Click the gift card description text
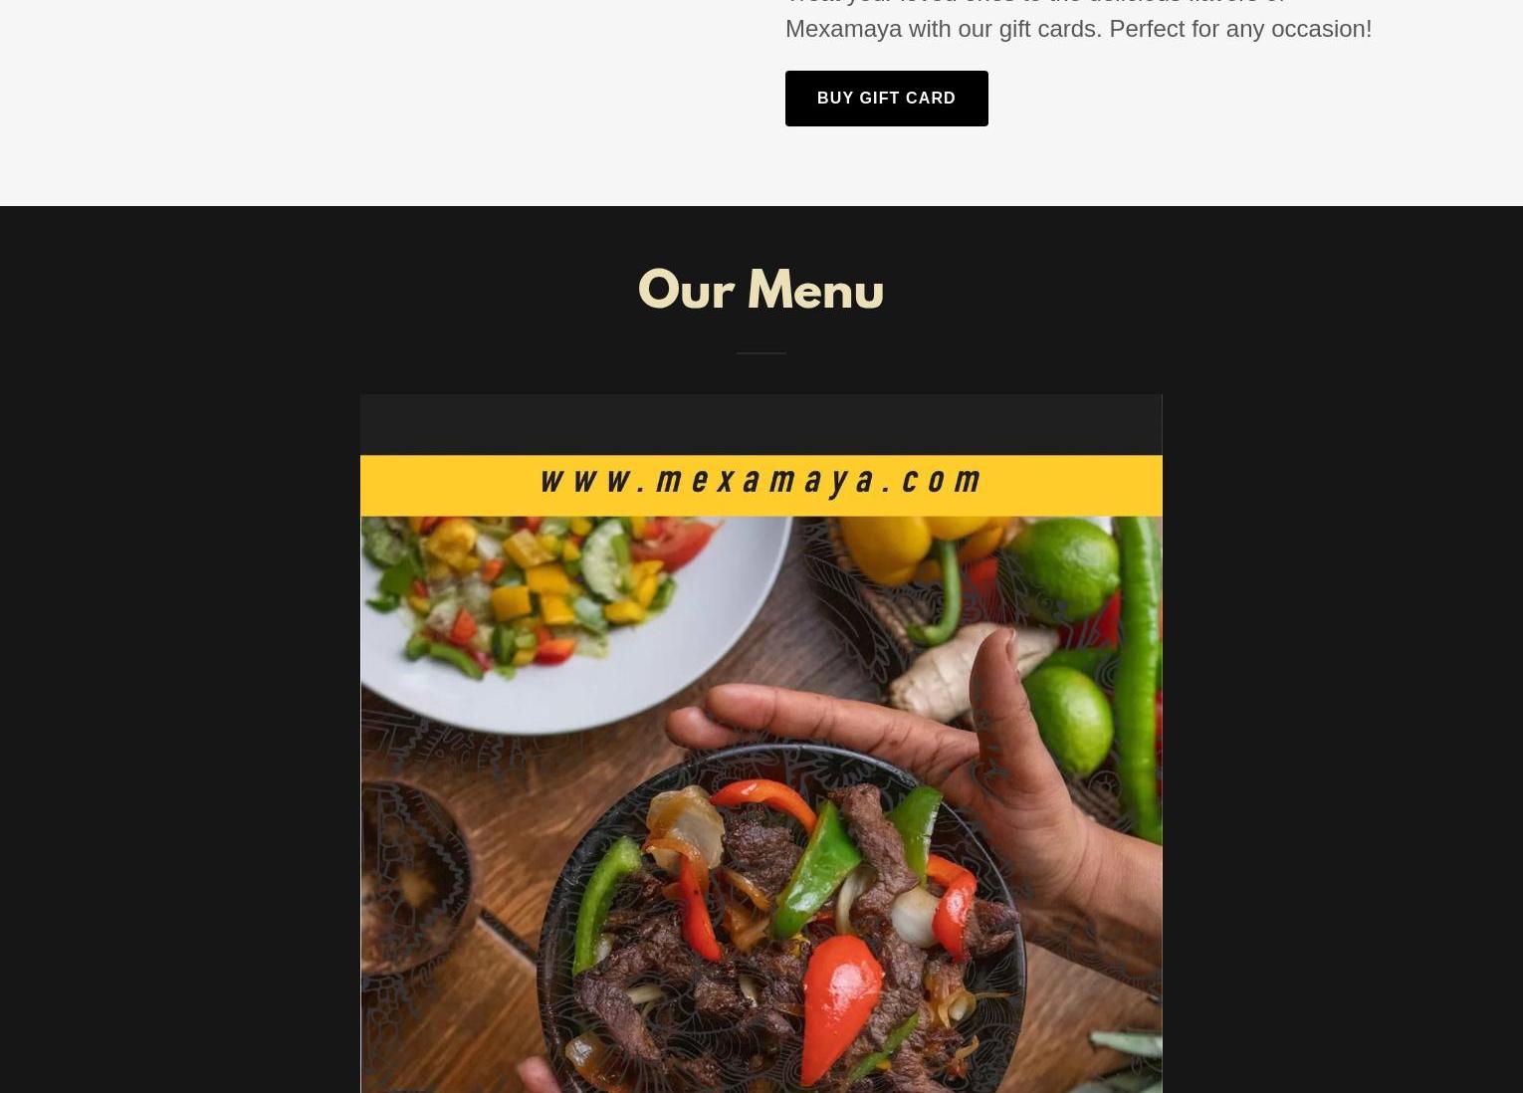The width and height of the screenshot is (1523, 1093). click(1078, 20)
